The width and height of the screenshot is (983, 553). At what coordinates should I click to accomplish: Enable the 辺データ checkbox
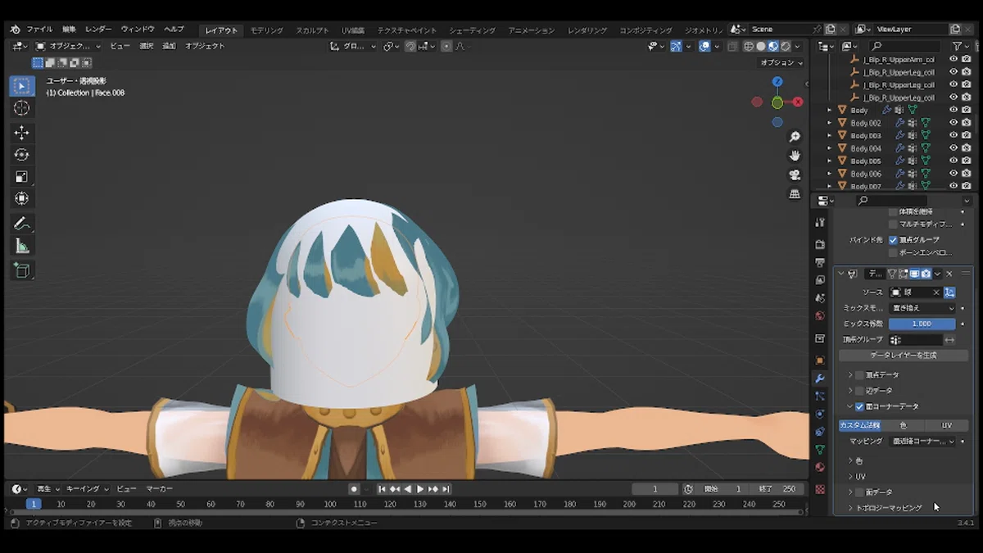pos(858,391)
